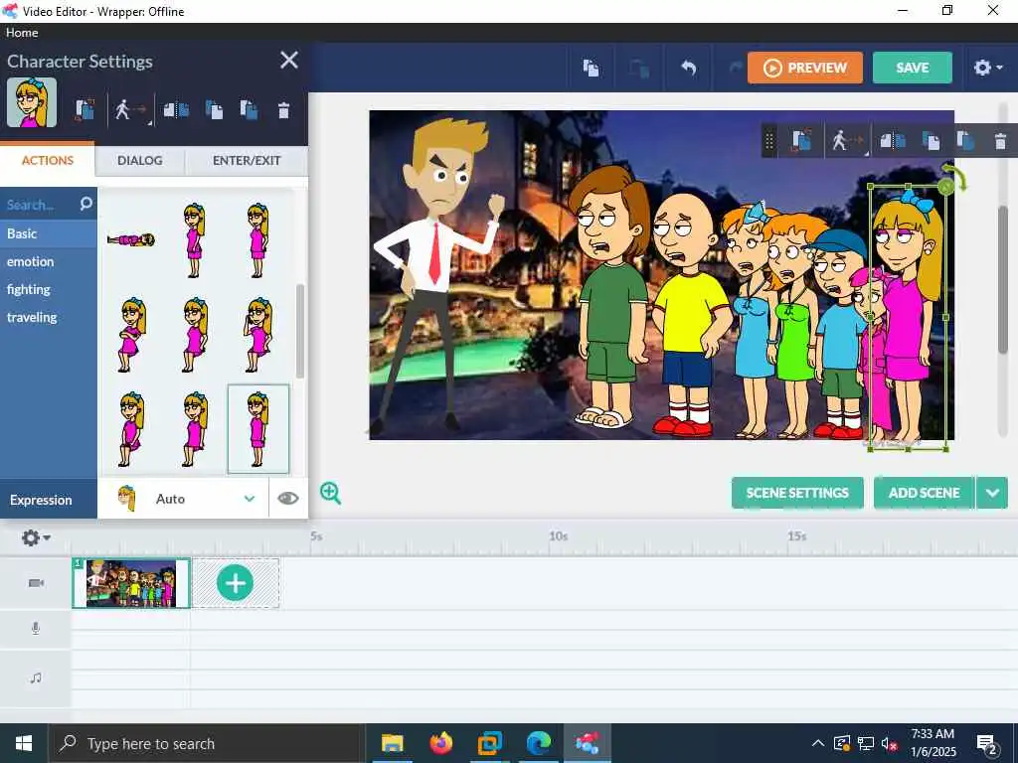Open File Explorer from taskbar
This screenshot has height=763, width=1018.
pyautogui.click(x=392, y=743)
